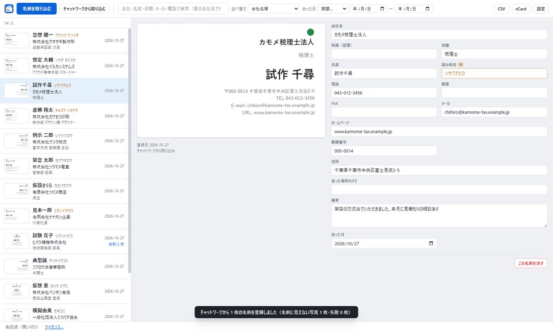Select the 虚構 翔太 contact row
Screen dimensions: 553x332
(x=64, y=116)
